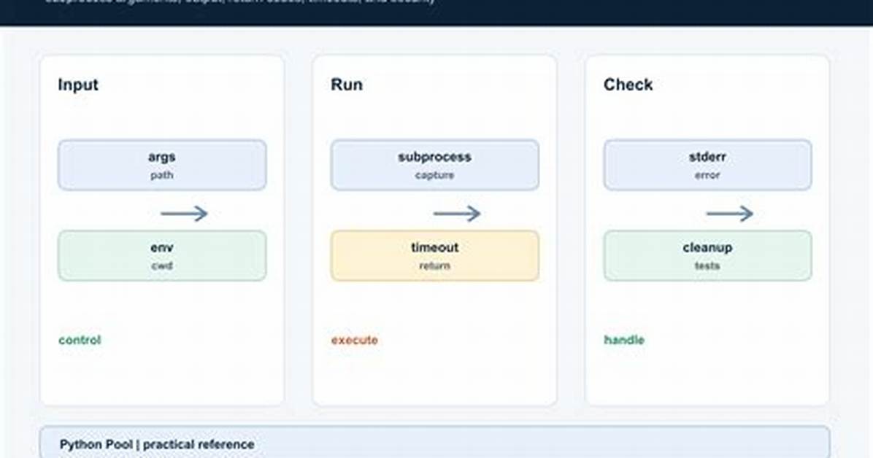873x458 pixels.
Task: Click the Input card heading
Action: pos(78,85)
